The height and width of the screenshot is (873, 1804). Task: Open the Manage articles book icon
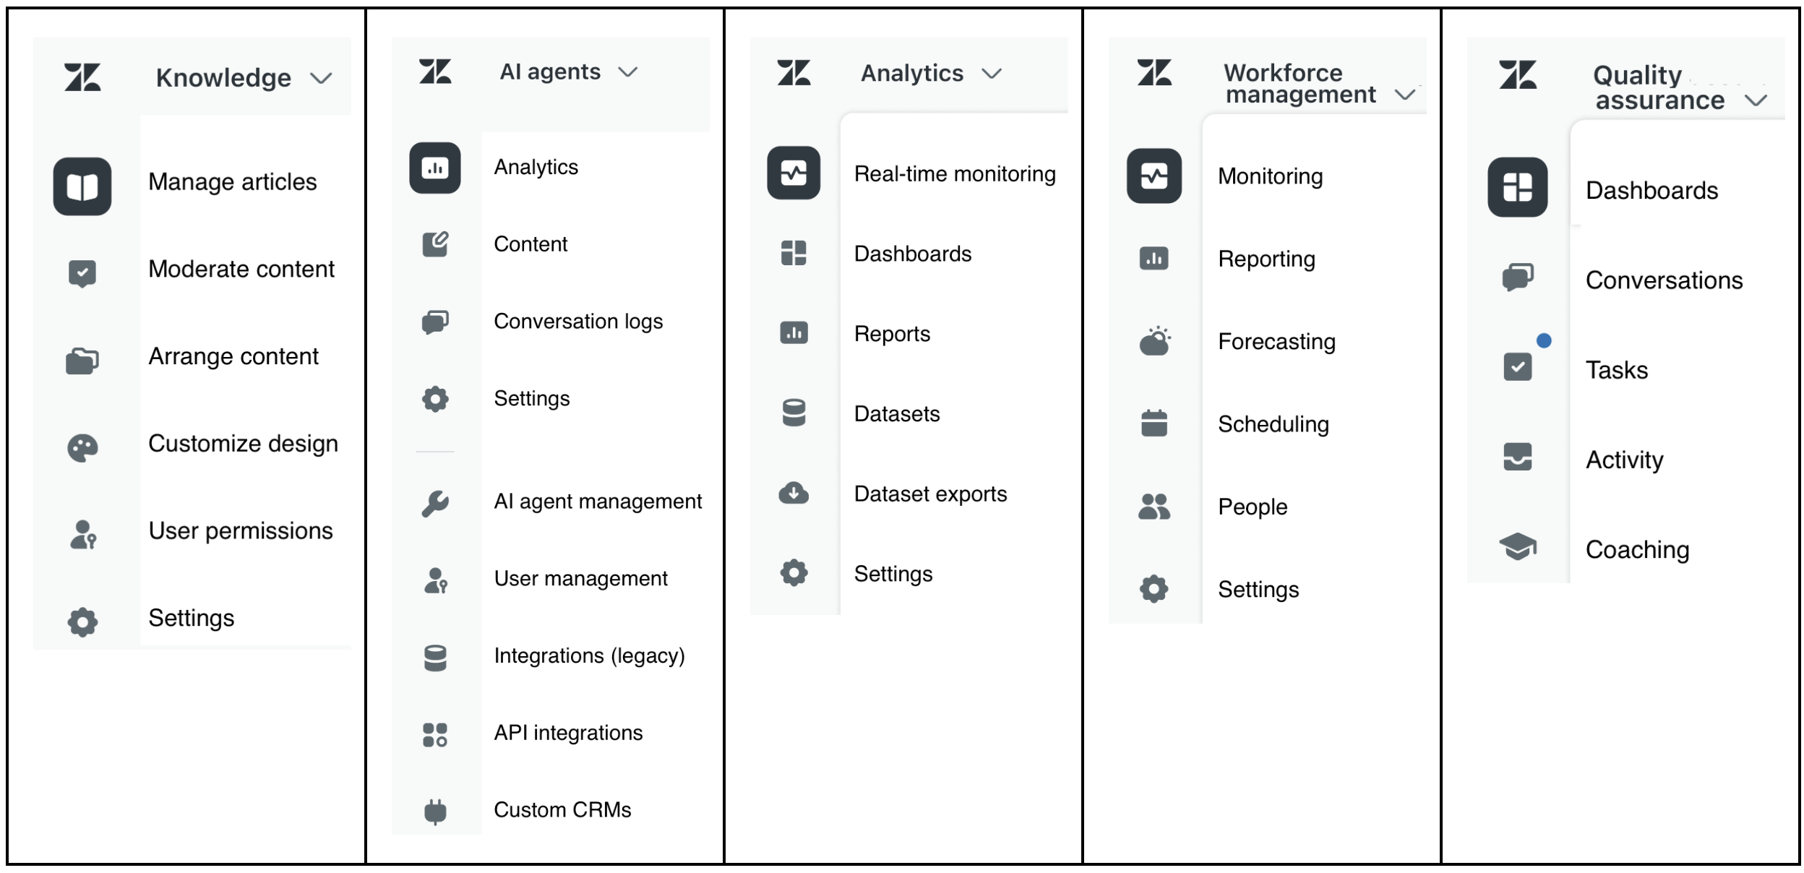tap(82, 186)
